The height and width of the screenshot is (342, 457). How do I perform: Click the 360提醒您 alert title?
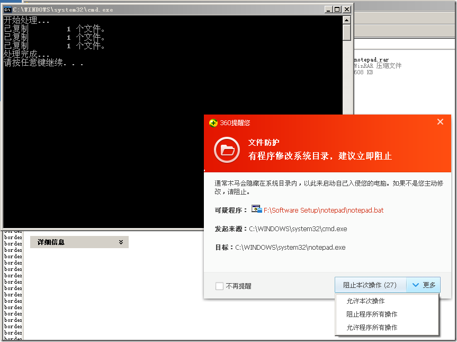click(235, 123)
